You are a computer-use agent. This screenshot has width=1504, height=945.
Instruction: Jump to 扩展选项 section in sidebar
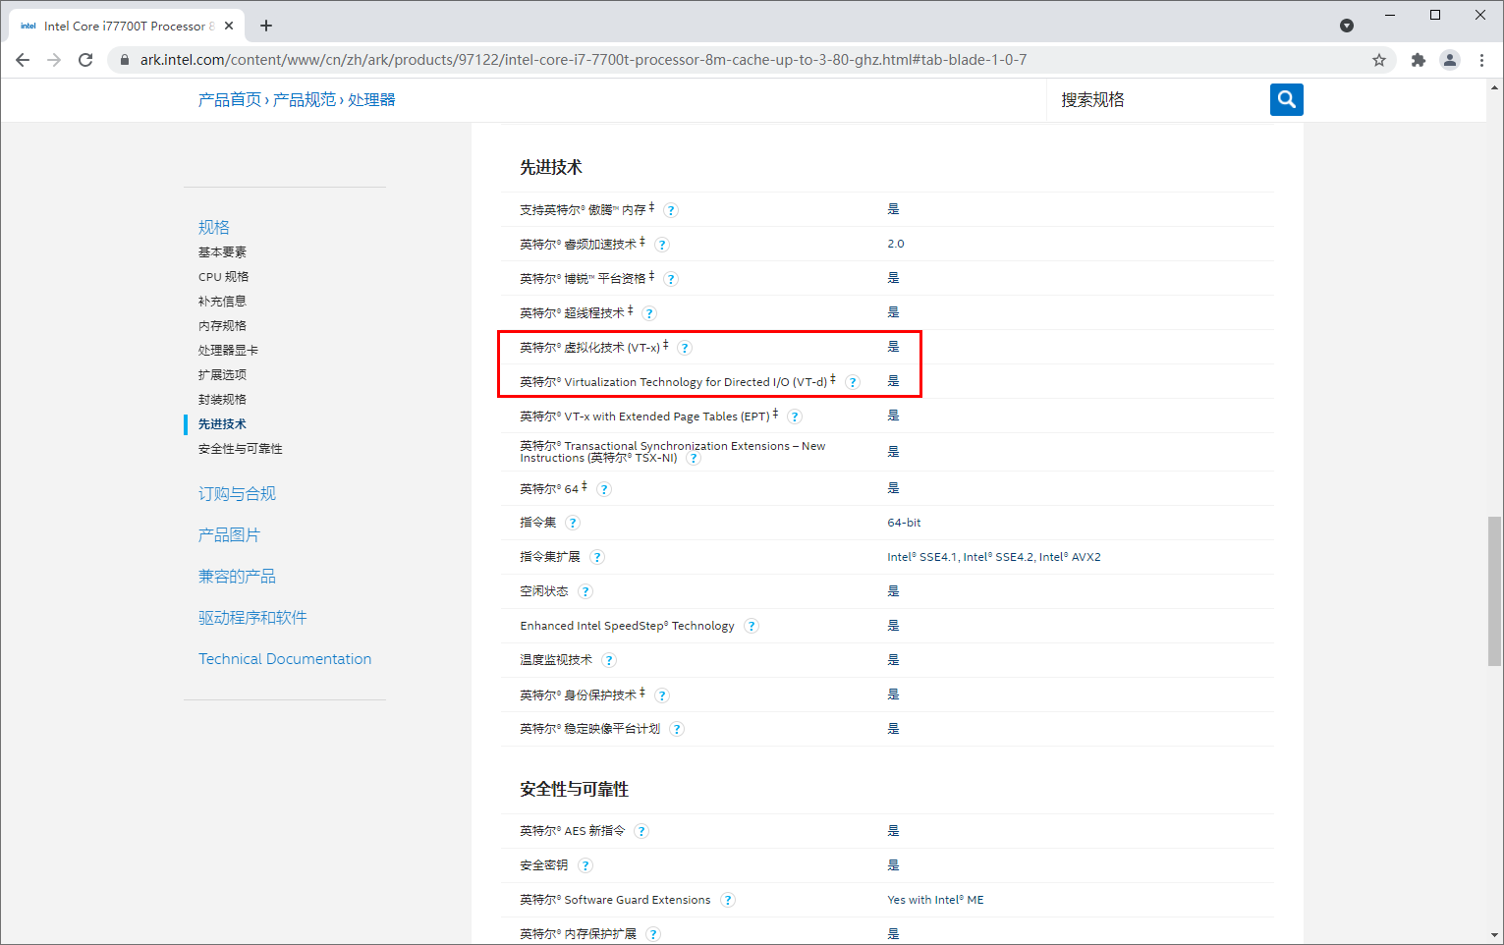tap(222, 375)
